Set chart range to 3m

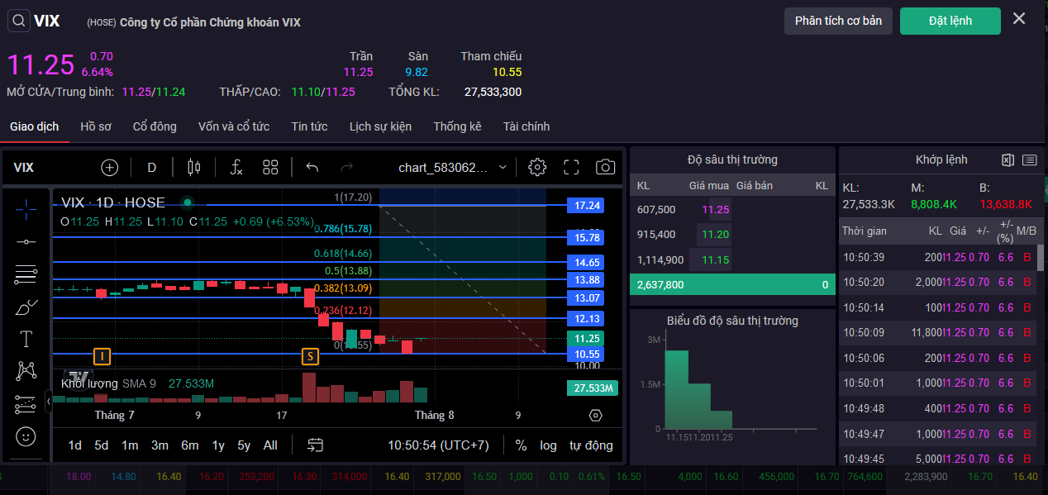(160, 445)
